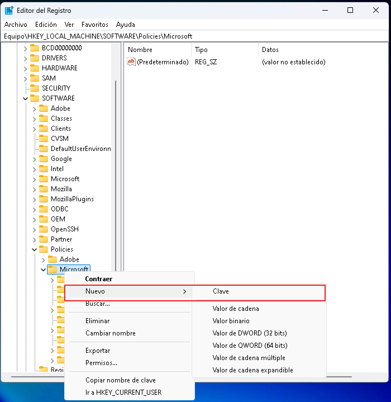Click the Partner folder icon
This screenshot has height=402, width=391.
(x=44, y=239)
